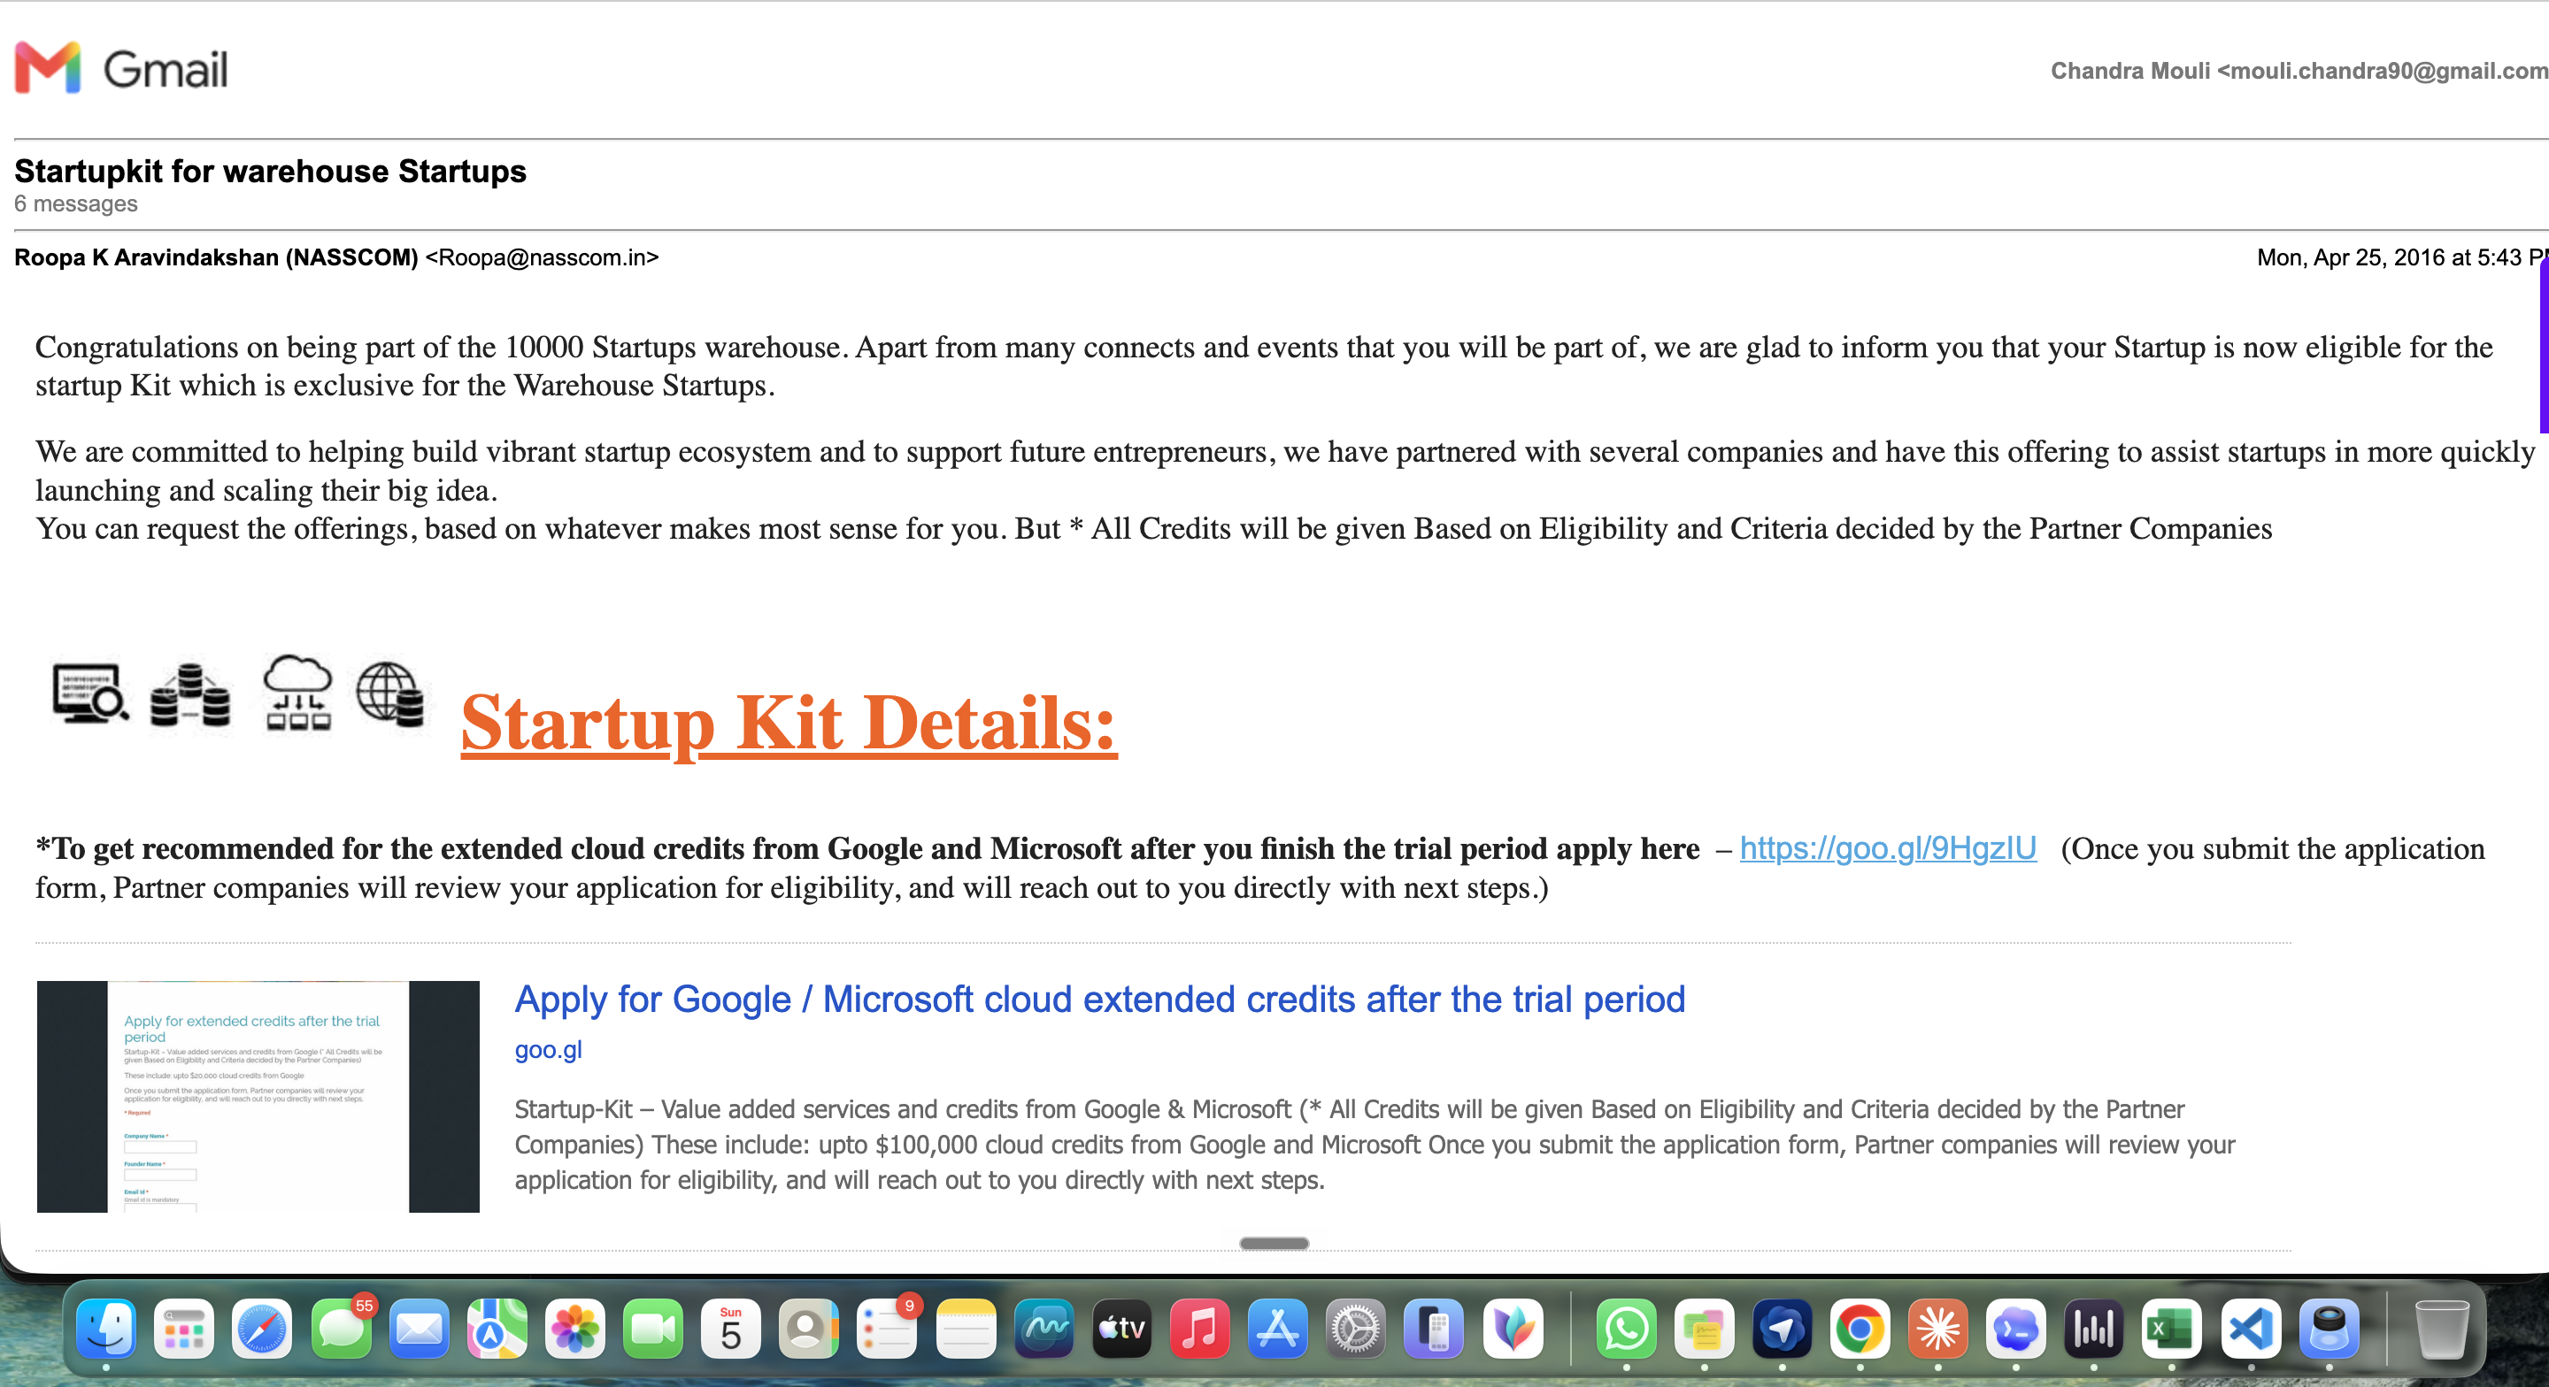The height and width of the screenshot is (1387, 2549).
Task: Click the application form preview thumbnail
Action: [x=258, y=1096]
